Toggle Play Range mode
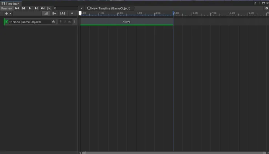The image size is (269, 154). click(x=49, y=8)
